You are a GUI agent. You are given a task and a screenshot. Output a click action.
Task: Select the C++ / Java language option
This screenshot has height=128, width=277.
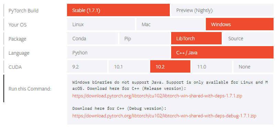pyautogui.click(x=222, y=53)
